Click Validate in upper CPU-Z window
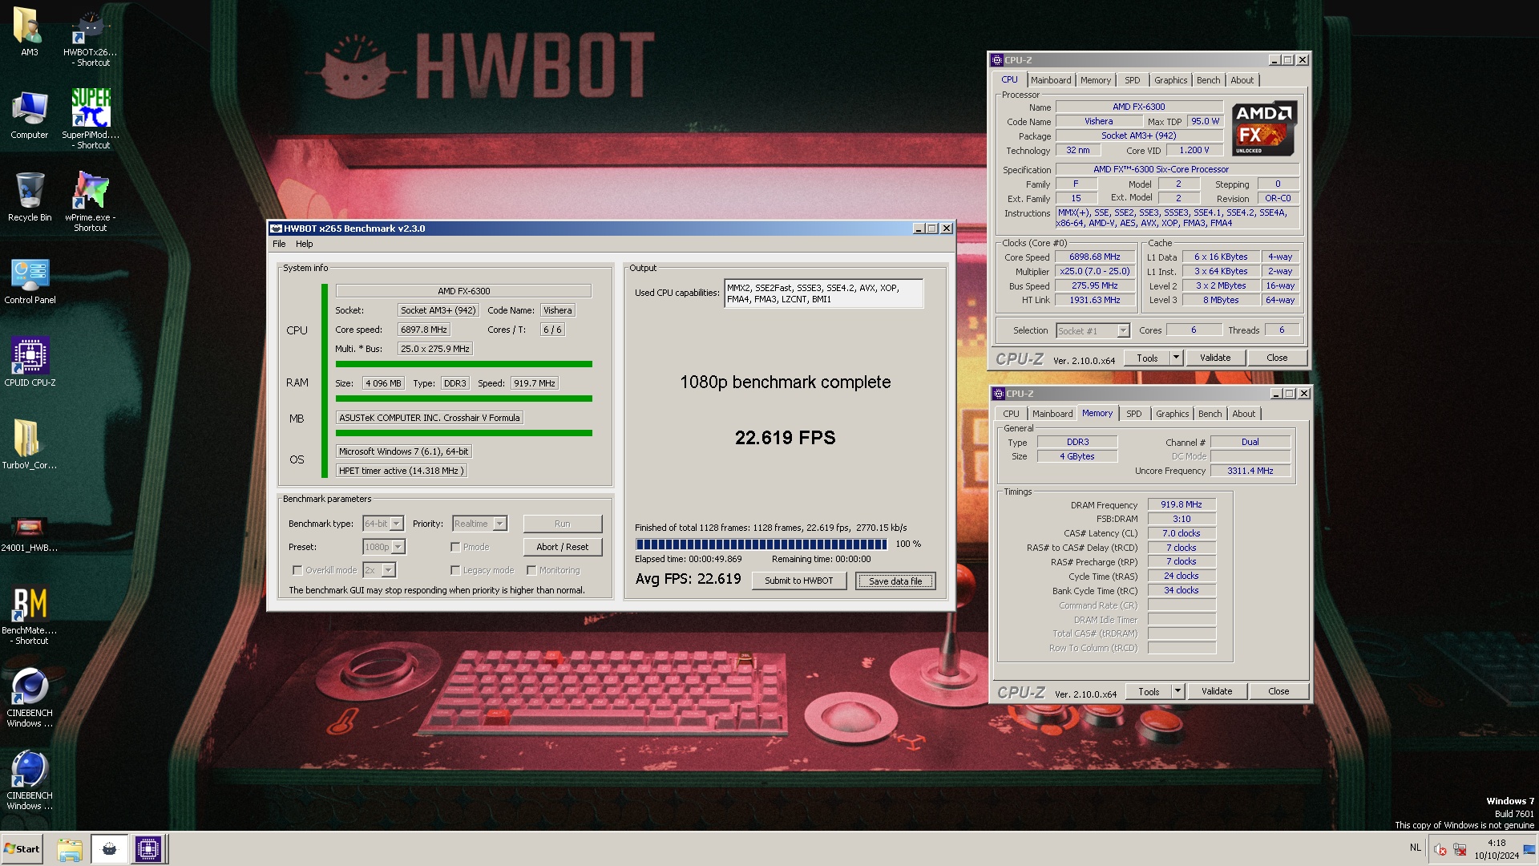Viewport: 1539px width, 866px height. [1215, 358]
